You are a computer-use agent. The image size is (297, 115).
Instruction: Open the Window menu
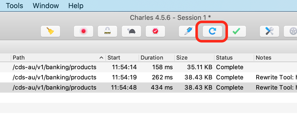[46, 6]
